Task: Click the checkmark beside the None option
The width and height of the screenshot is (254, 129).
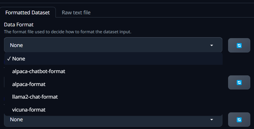Action: coord(9,59)
